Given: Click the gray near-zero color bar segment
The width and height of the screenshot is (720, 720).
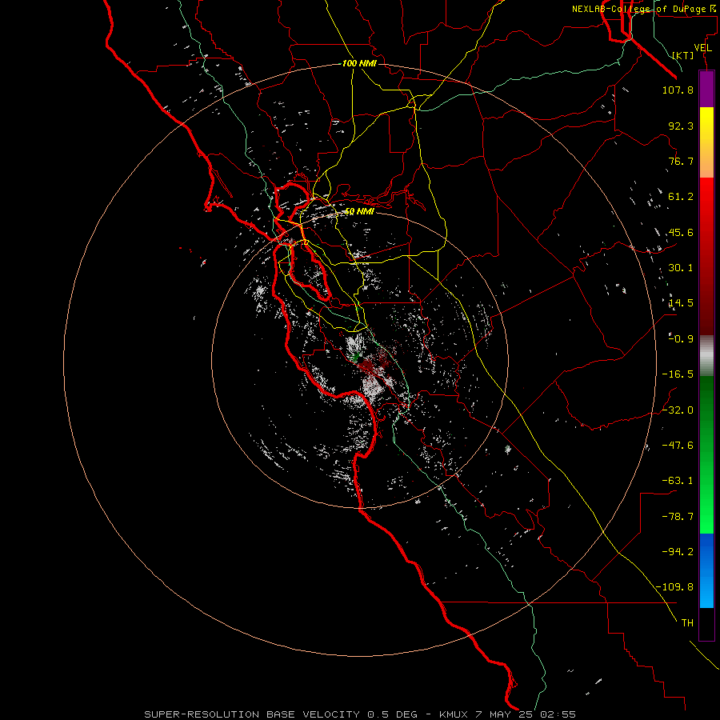Looking at the screenshot, I should (x=706, y=355).
